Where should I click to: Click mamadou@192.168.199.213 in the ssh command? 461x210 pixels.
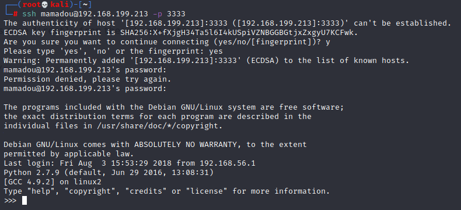coord(95,14)
